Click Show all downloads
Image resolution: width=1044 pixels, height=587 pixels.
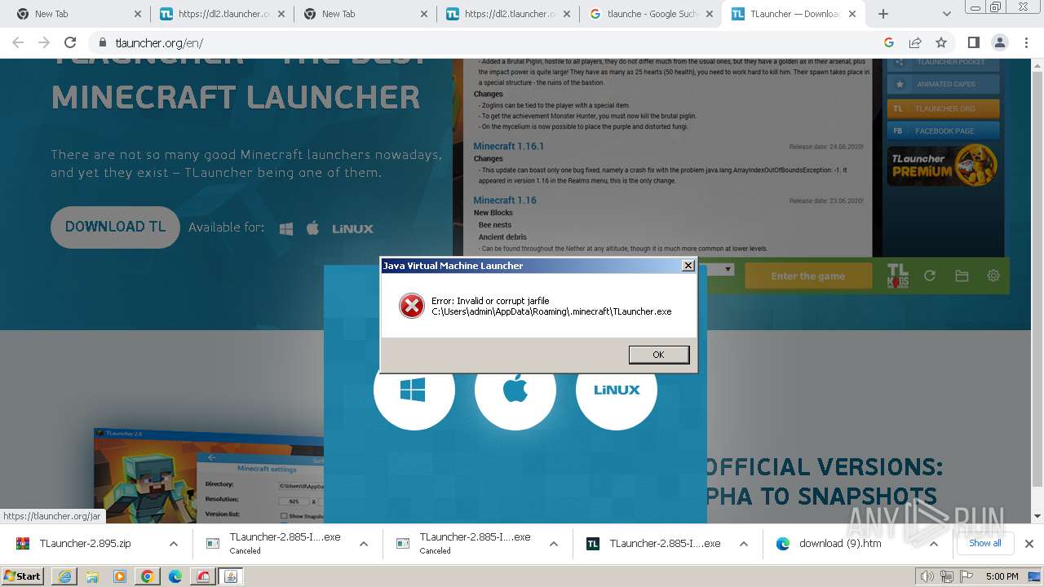click(x=984, y=544)
